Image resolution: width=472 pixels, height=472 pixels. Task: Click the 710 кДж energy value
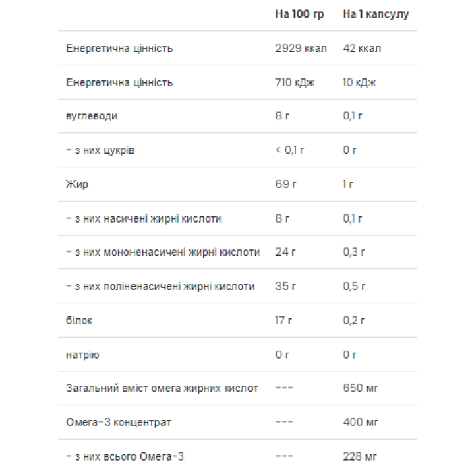coord(295,82)
